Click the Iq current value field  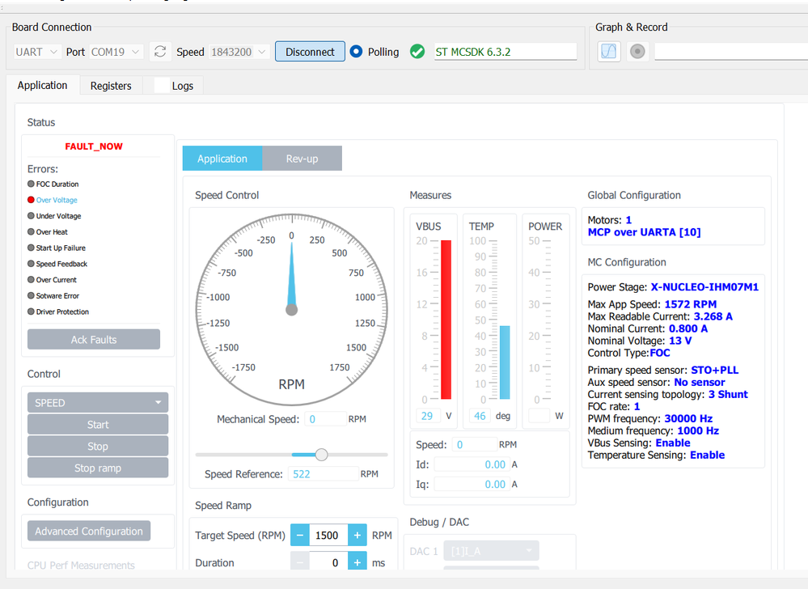pyautogui.click(x=472, y=484)
